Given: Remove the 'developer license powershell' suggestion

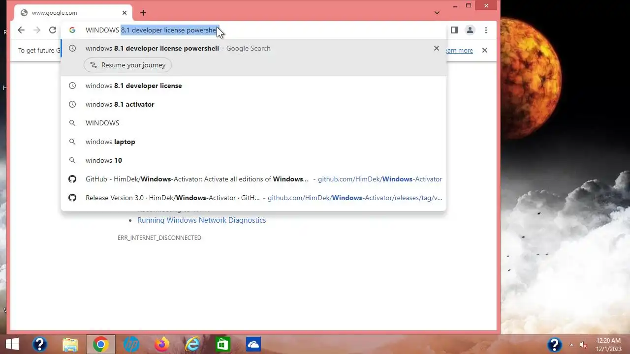Looking at the screenshot, I should [437, 48].
